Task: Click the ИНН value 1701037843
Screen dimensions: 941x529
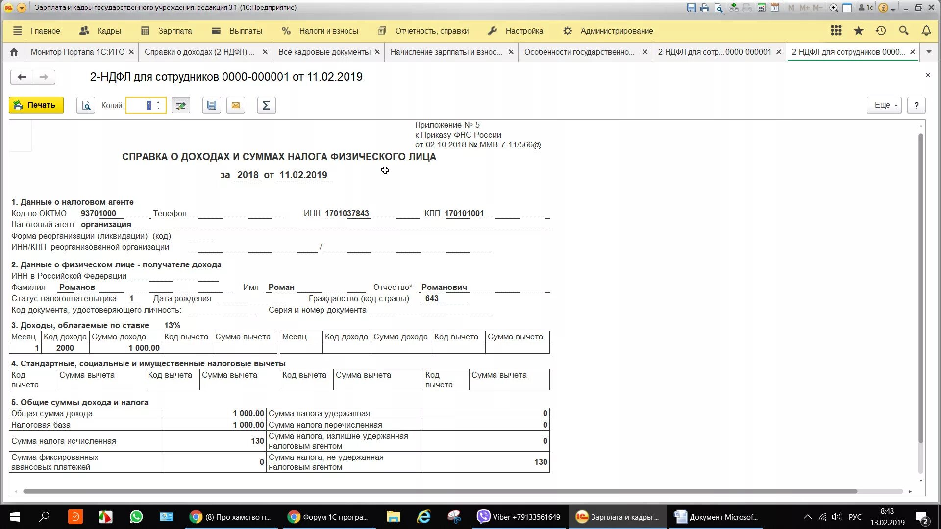Action: [x=347, y=213]
